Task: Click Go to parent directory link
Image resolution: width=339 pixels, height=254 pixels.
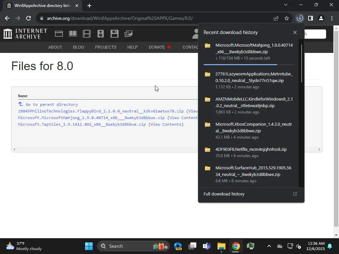Action: [x=52, y=105]
